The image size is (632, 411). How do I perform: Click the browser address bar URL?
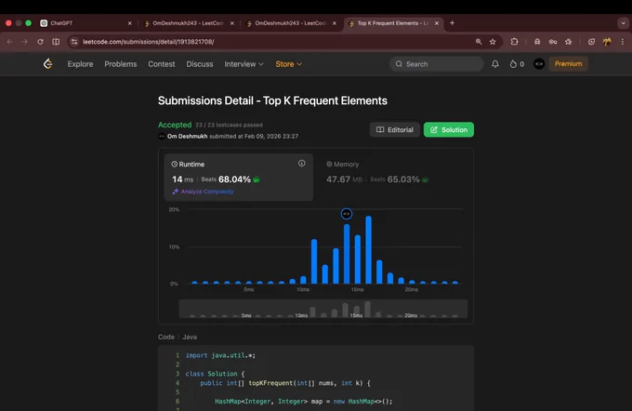149,42
